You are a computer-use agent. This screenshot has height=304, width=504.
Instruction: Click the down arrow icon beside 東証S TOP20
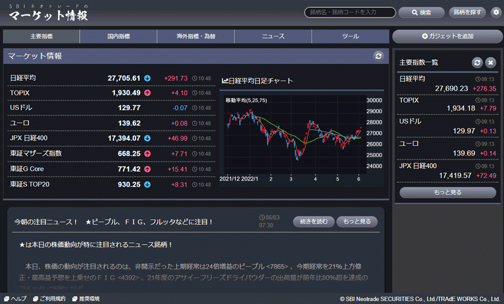(147, 184)
